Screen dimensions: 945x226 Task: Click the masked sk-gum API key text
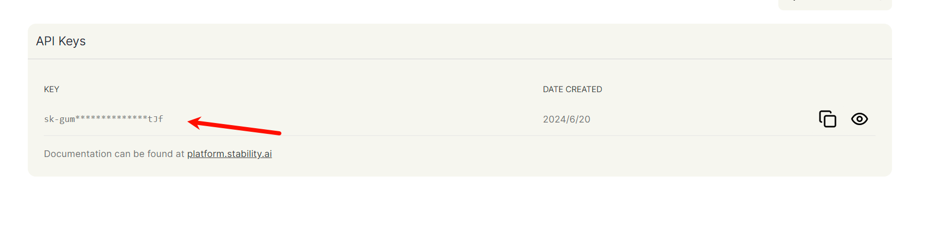click(103, 119)
